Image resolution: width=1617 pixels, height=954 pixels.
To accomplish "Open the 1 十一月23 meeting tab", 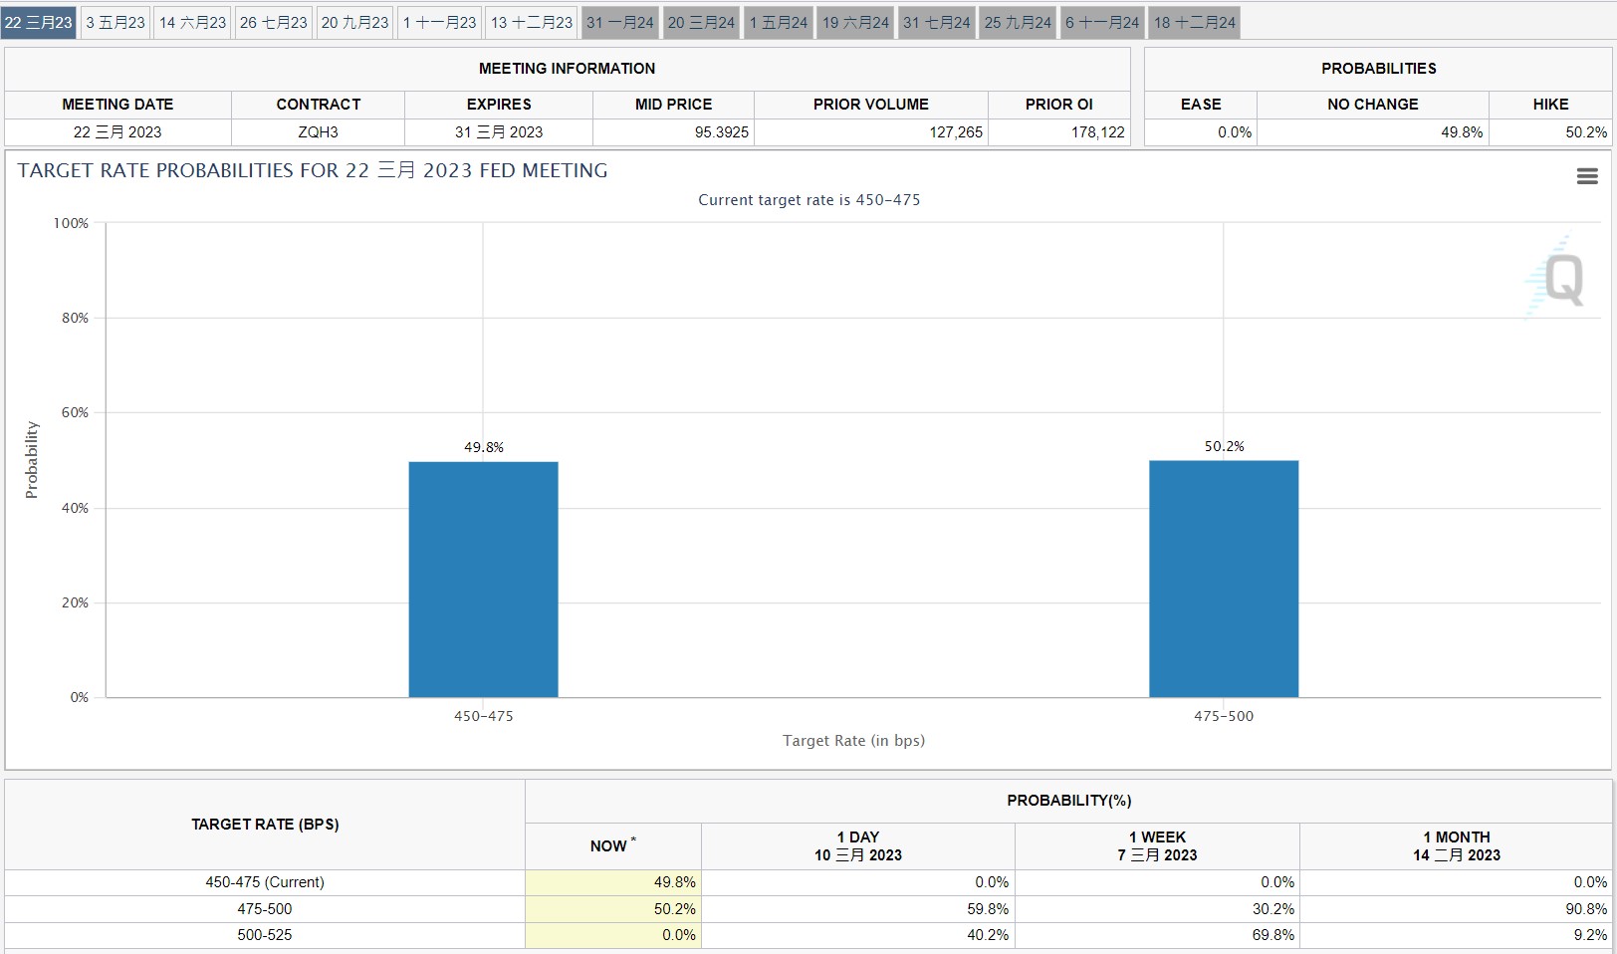I will tap(439, 23).
